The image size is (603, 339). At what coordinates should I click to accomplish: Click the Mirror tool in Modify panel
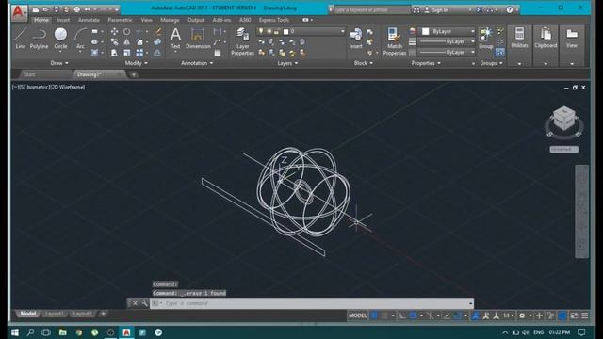[126, 42]
